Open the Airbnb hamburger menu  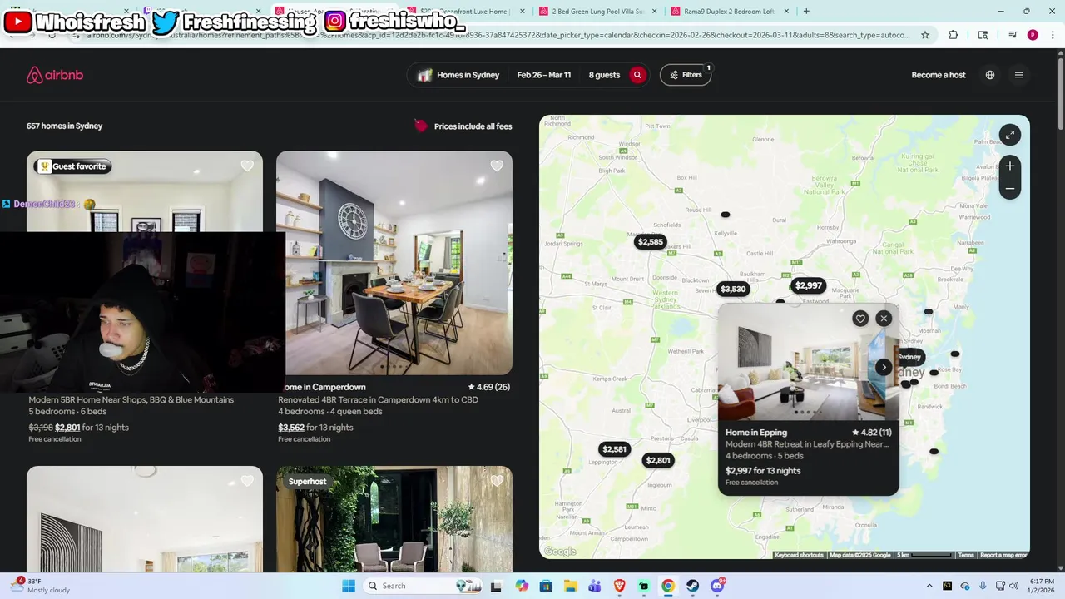tap(1018, 75)
